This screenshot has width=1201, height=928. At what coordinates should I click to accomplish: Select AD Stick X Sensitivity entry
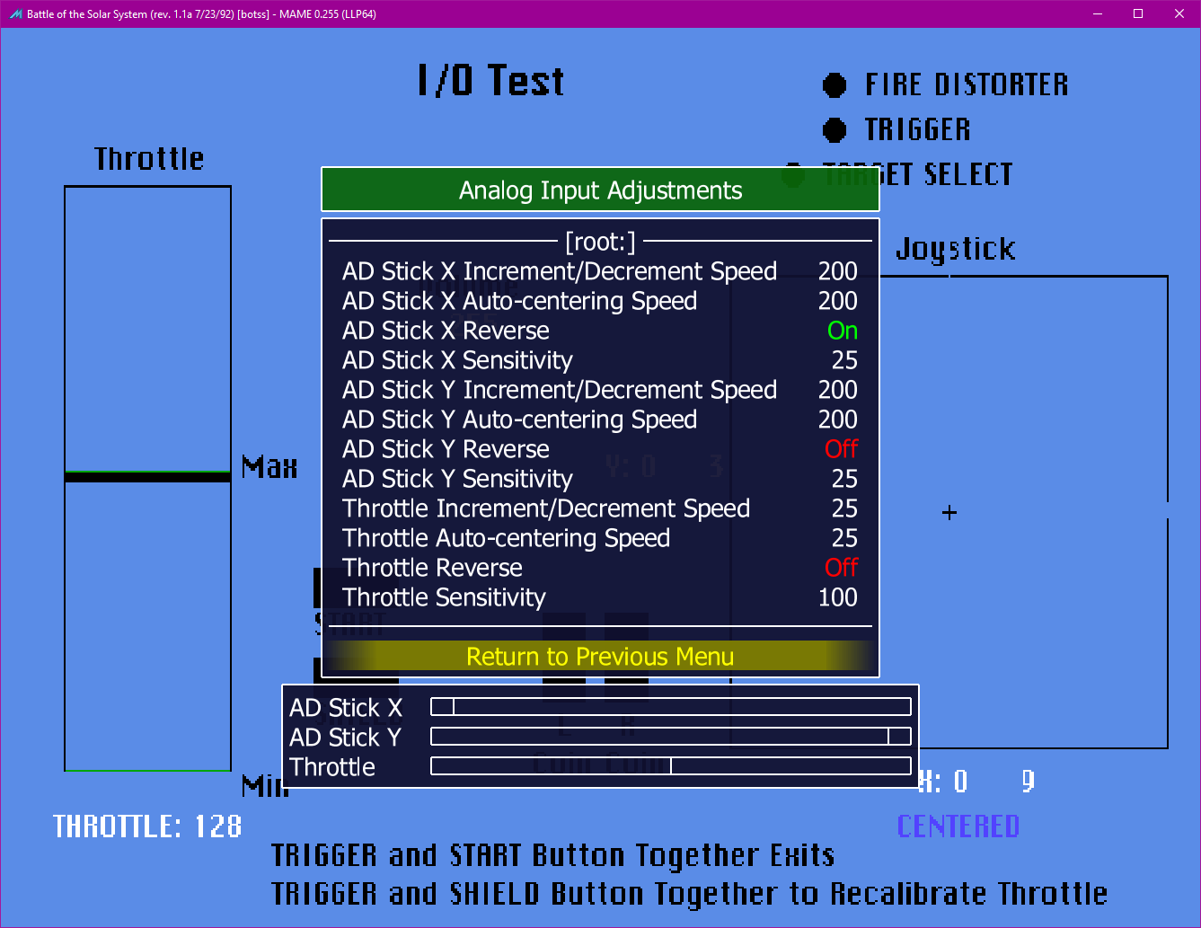pos(457,360)
